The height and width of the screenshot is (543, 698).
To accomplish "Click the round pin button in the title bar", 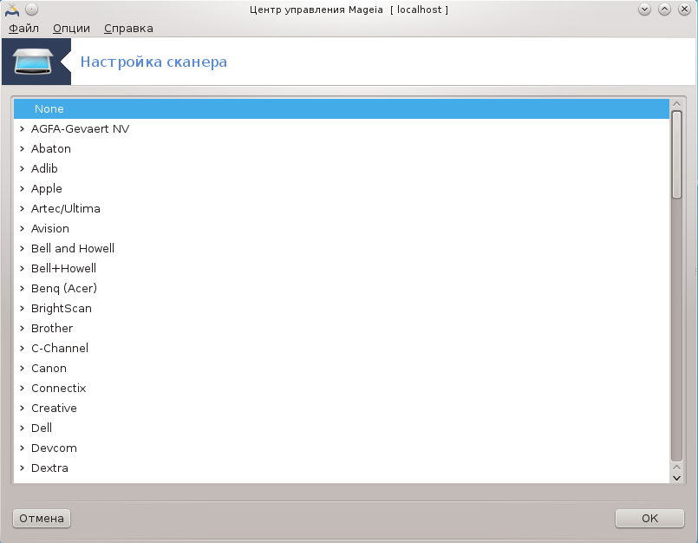I will tap(31, 10).
